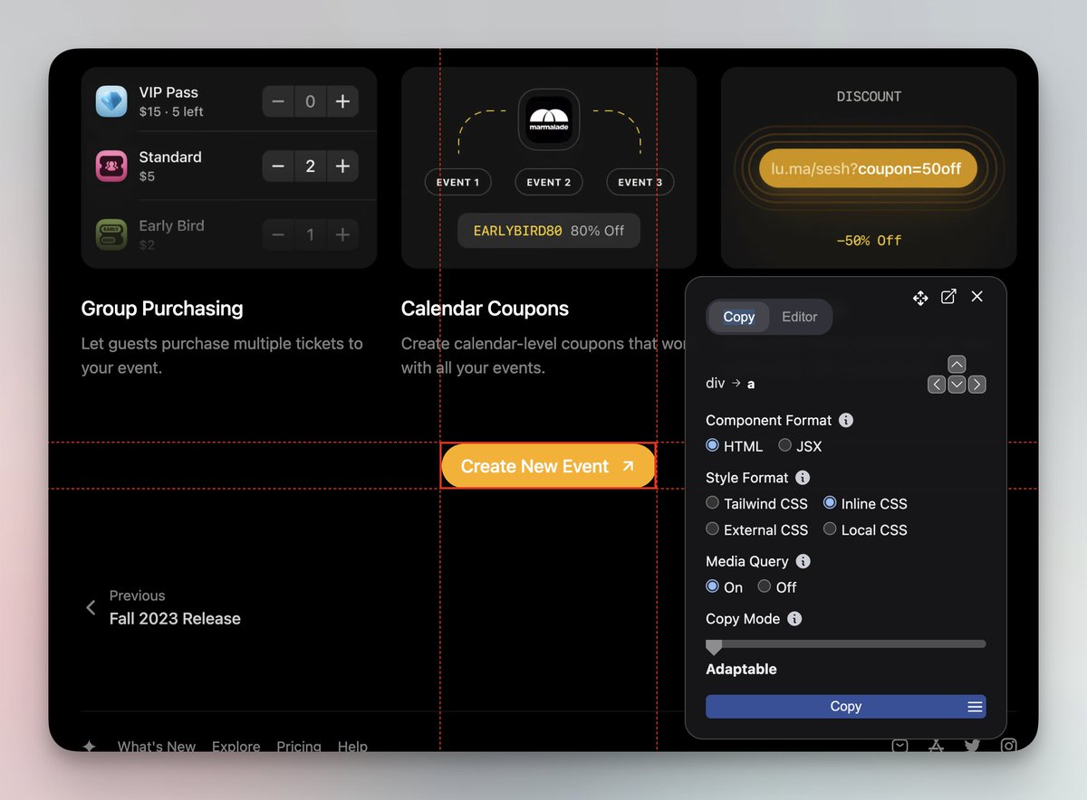Open the Instagram icon in footer
The image size is (1087, 800).
[x=1008, y=746]
